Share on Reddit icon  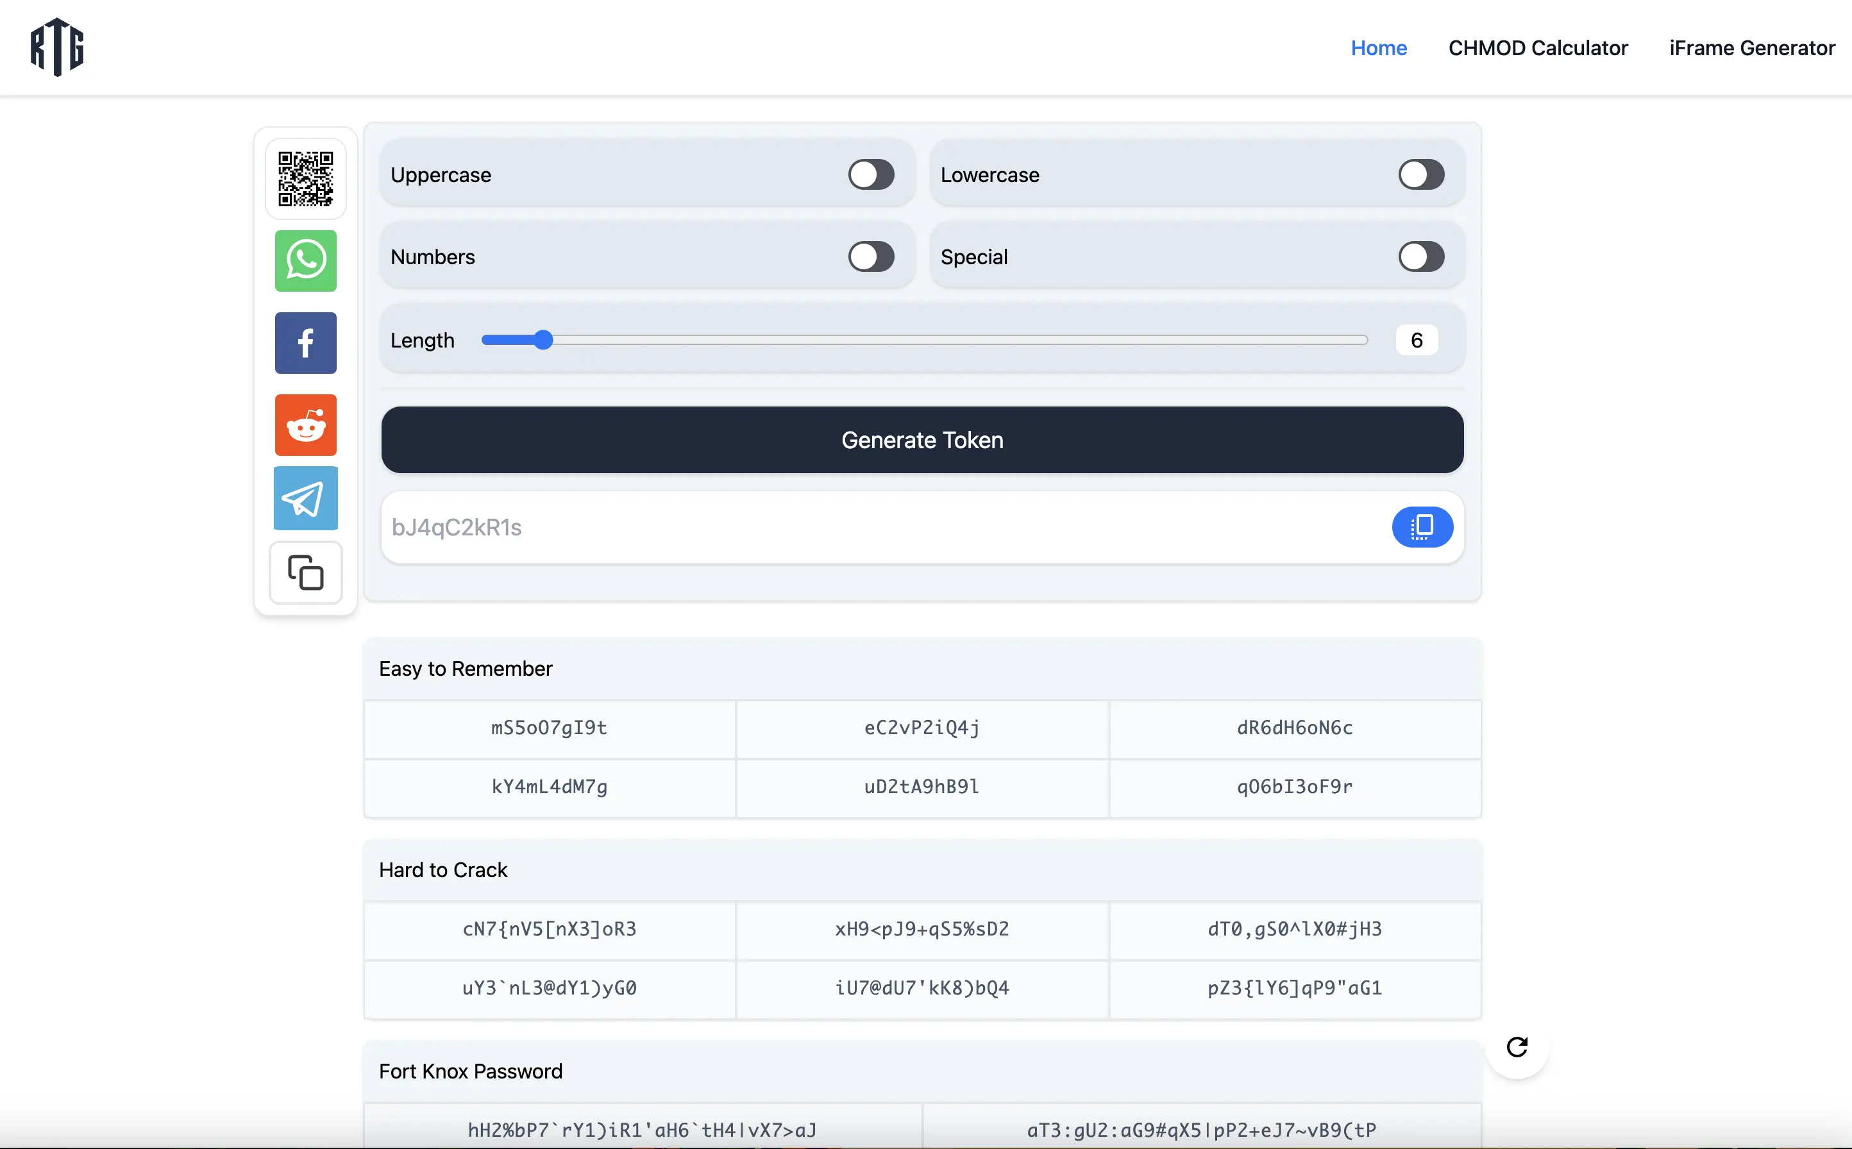point(305,425)
